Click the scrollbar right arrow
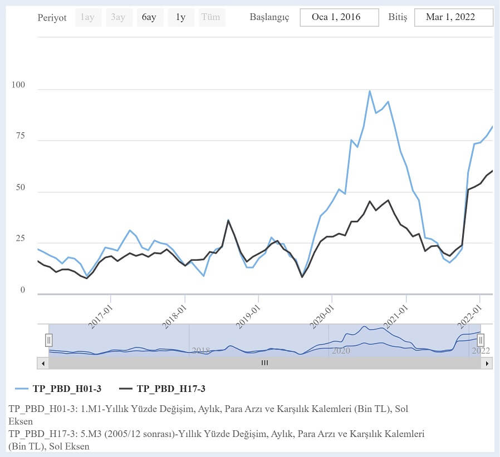Viewport: 500px width, 457px height. click(488, 363)
